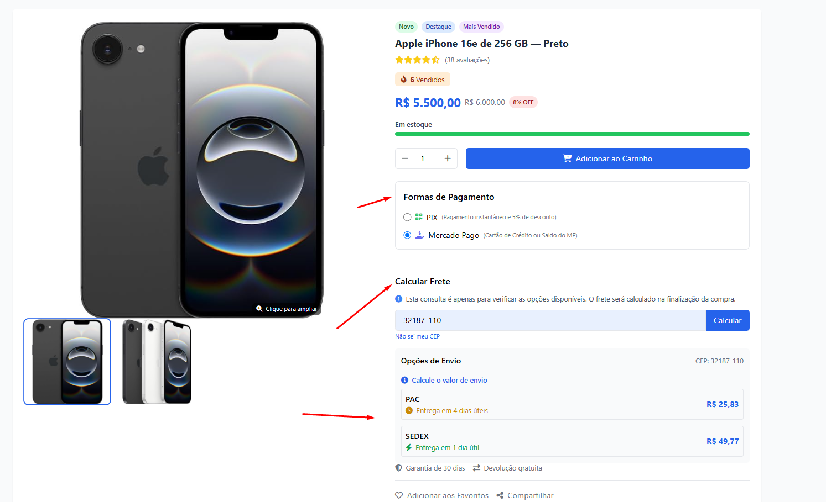The image size is (826, 502).
Task: Click the shield icon next to Garantia de 30 dias
Action: click(399, 468)
